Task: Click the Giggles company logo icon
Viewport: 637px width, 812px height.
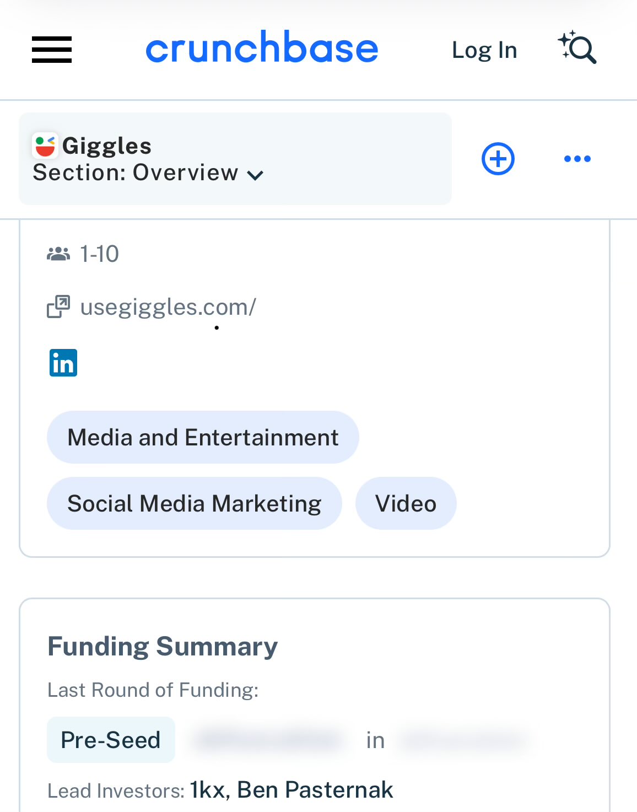Action: coord(45,146)
